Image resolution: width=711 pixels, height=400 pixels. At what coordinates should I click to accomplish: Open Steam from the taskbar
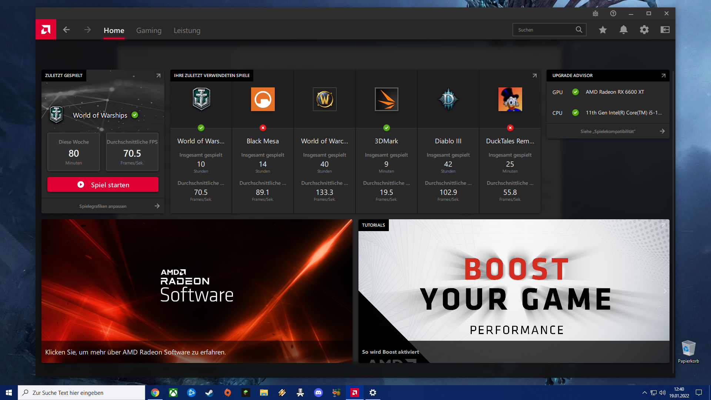pos(209,393)
